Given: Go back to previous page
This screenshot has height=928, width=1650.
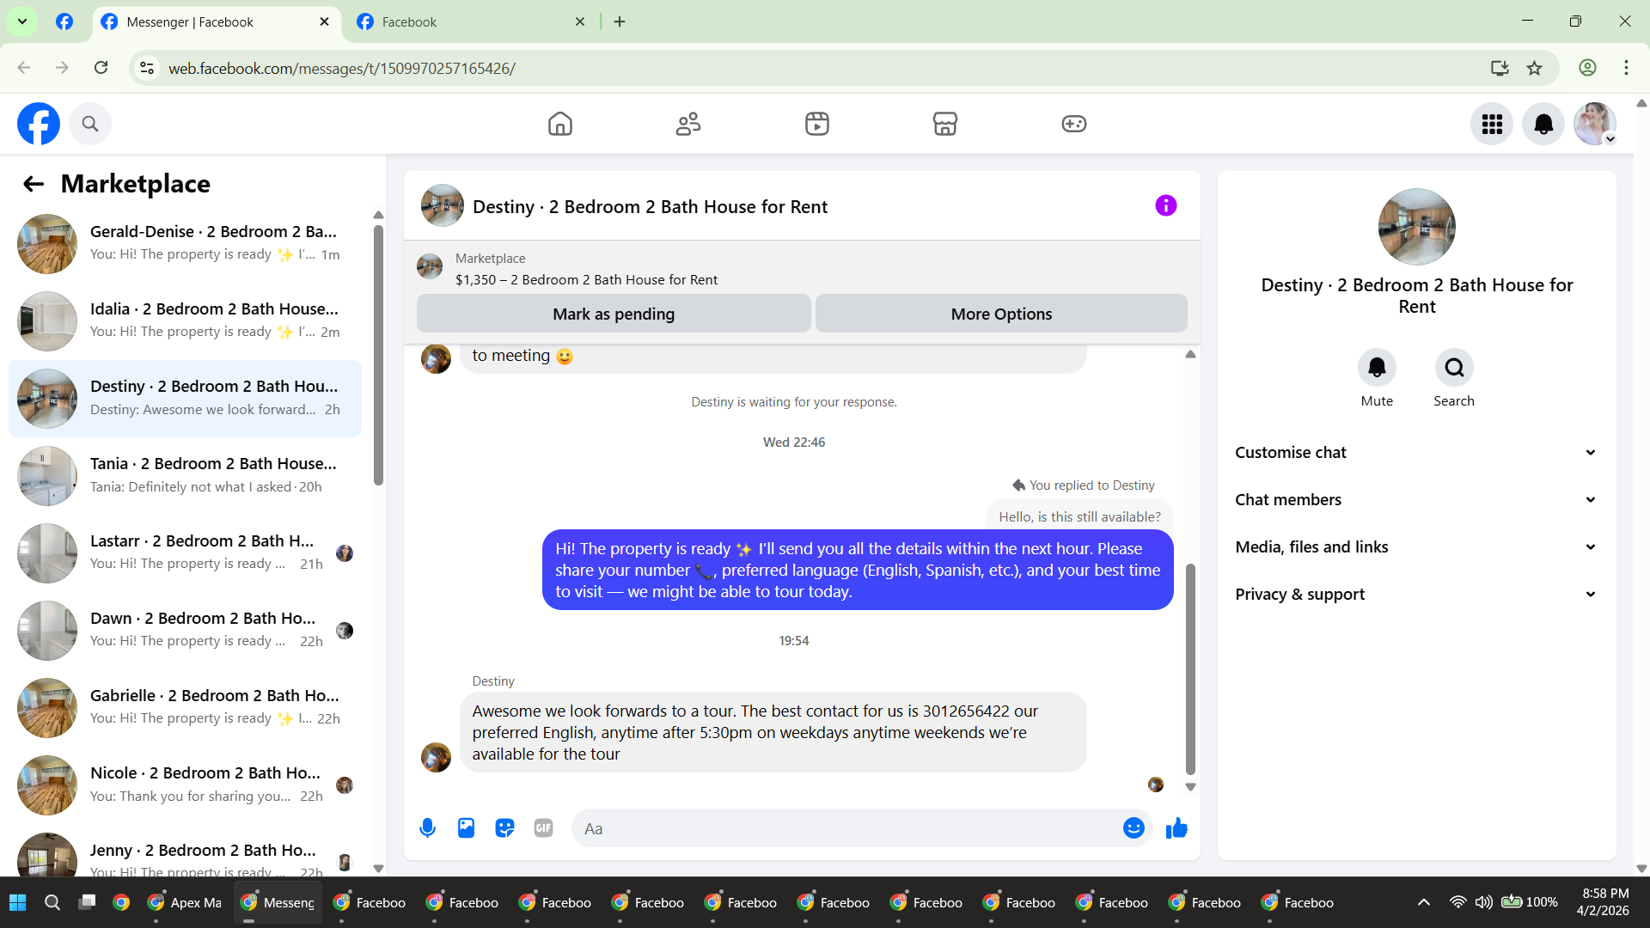Looking at the screenshot, I should 24,68.
